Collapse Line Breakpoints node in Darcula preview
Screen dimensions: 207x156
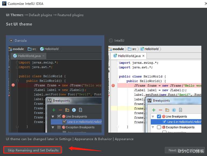click(53, 117)
